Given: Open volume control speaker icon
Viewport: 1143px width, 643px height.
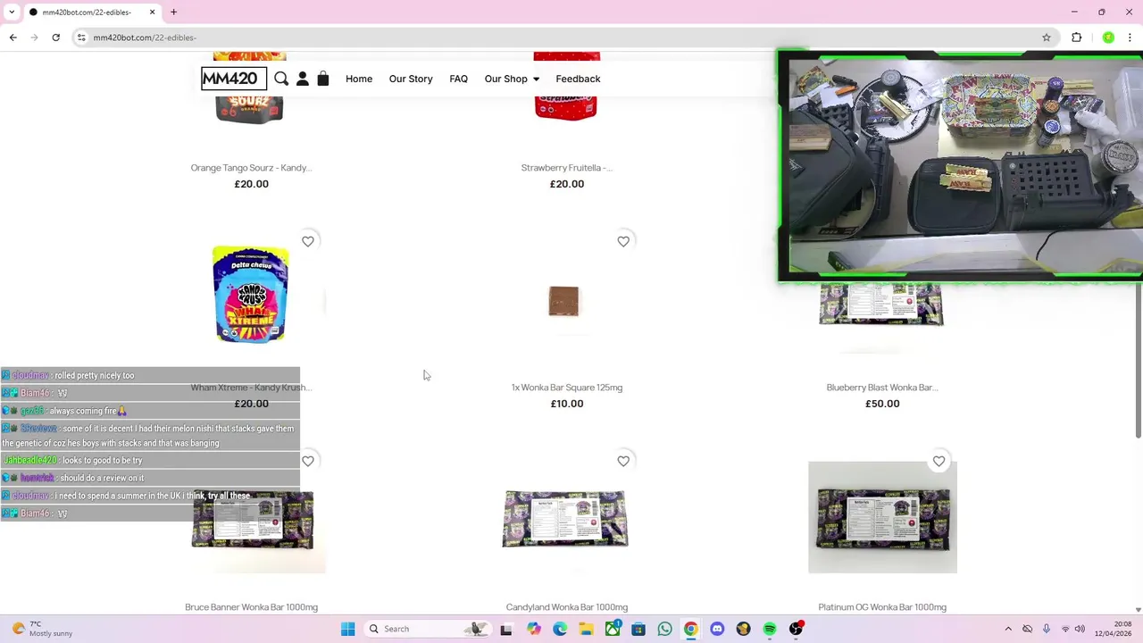Looking at the screenshot, I should (x=1080, y=629).
